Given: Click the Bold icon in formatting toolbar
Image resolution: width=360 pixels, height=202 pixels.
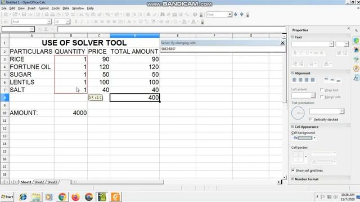Looking at the screenshot, I should coord(76,21).
